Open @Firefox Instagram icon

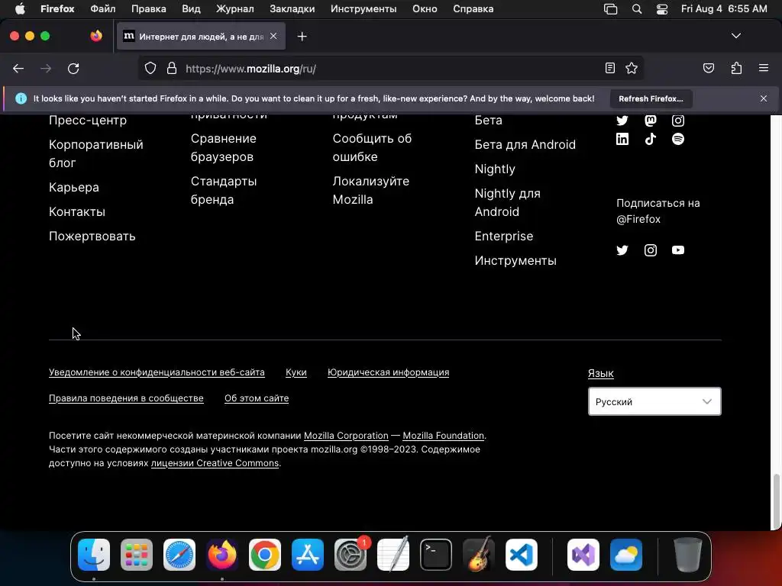pyautogui.click(x=651, y=250)
